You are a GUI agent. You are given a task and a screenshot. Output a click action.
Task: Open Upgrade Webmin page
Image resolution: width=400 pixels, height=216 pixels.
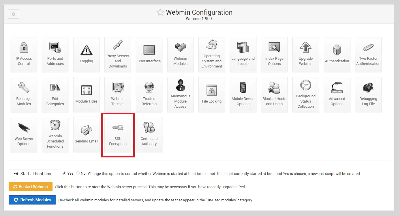(x=306, y=54)
